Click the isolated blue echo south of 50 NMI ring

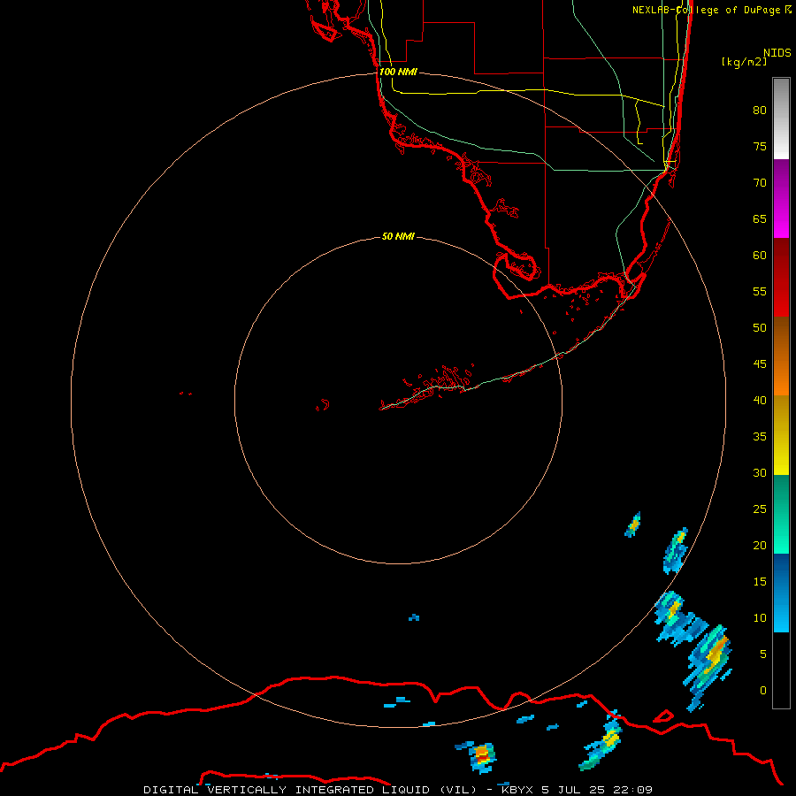pos(414,617)
